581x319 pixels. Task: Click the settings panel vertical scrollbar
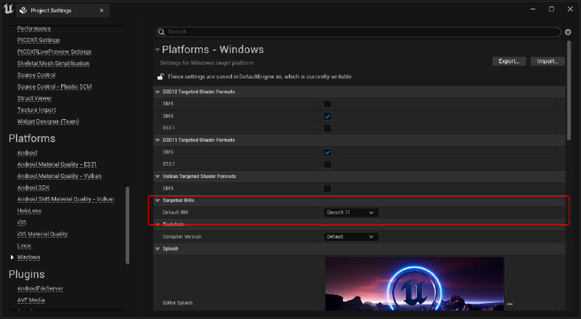(569, 91)
